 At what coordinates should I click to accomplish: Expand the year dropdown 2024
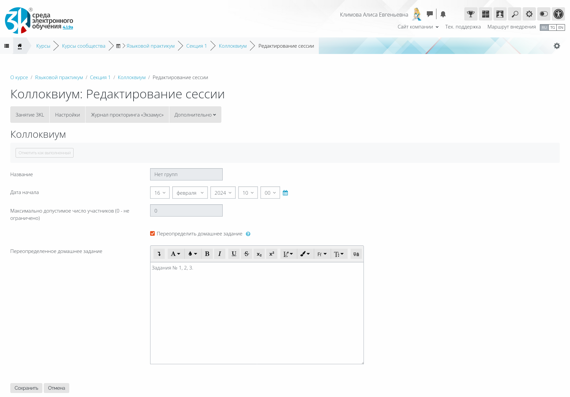223,193
